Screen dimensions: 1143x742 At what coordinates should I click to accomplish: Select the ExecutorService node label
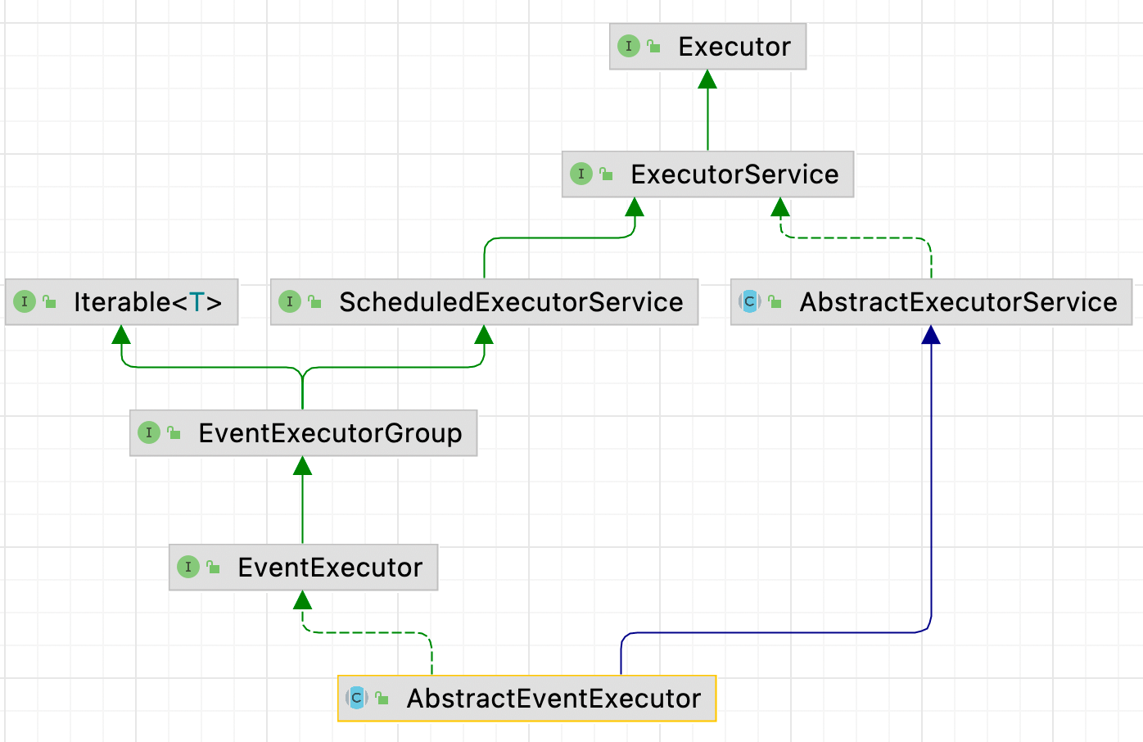[734, 174]
